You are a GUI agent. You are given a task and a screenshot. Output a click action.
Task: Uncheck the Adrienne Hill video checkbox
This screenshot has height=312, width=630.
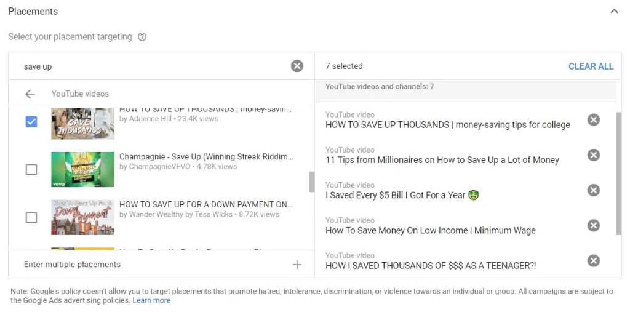point(31,122)
